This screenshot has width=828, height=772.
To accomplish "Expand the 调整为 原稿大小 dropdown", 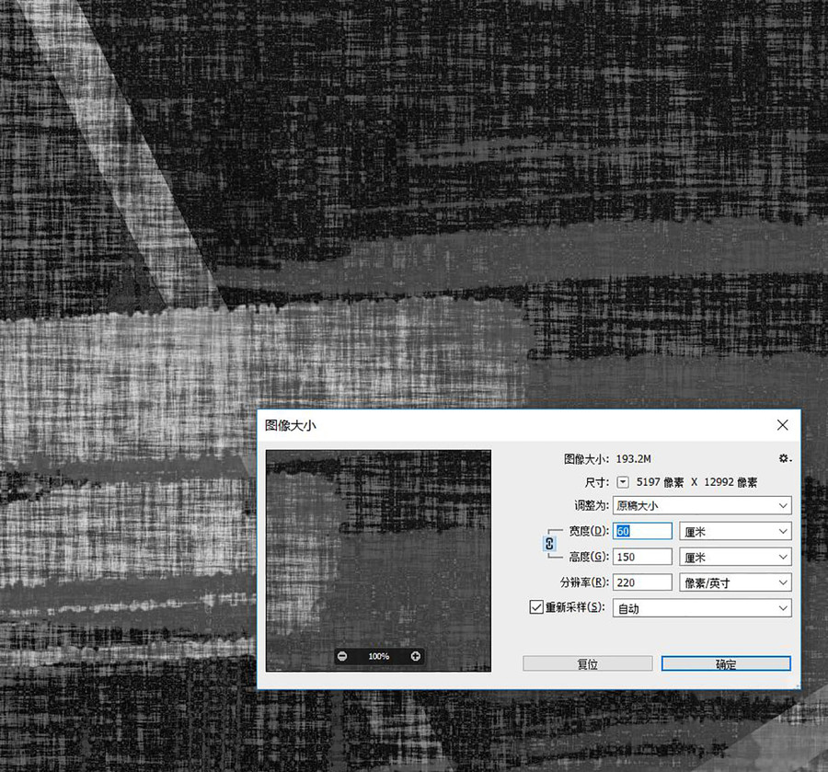I will (x=702, y=505).
